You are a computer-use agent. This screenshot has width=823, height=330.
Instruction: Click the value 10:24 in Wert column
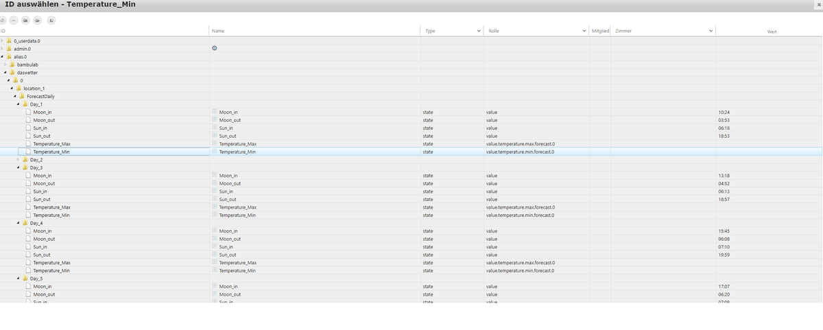point(724,112)
